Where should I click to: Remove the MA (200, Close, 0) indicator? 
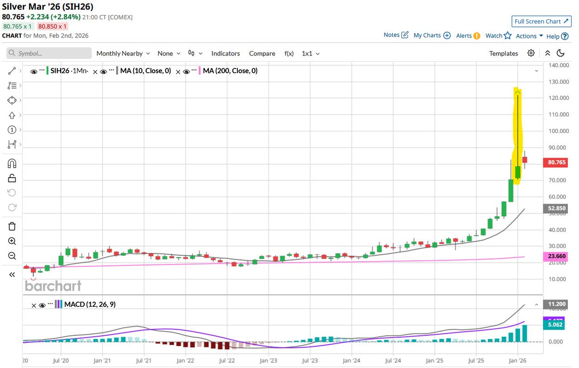pyautogui.click(x=179, y=71)
